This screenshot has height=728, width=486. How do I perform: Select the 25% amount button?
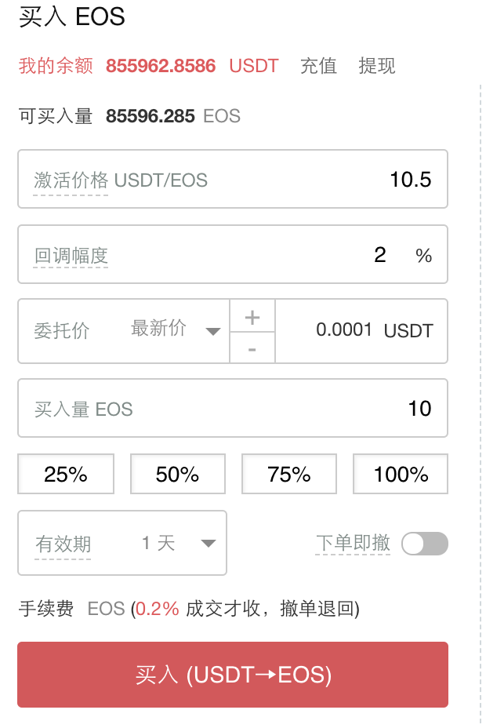pos(66,474)
